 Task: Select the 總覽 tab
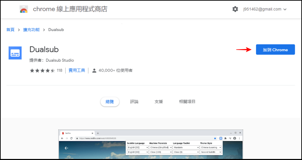click(110, 102)
